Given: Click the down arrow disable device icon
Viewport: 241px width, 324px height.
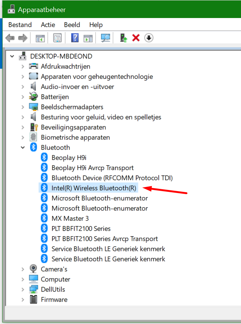Looking at the screenshot, I should 149,38.
